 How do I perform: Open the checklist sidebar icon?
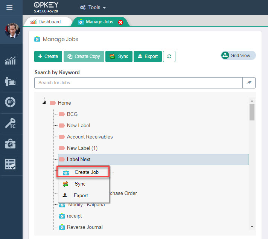coord(11,164)
